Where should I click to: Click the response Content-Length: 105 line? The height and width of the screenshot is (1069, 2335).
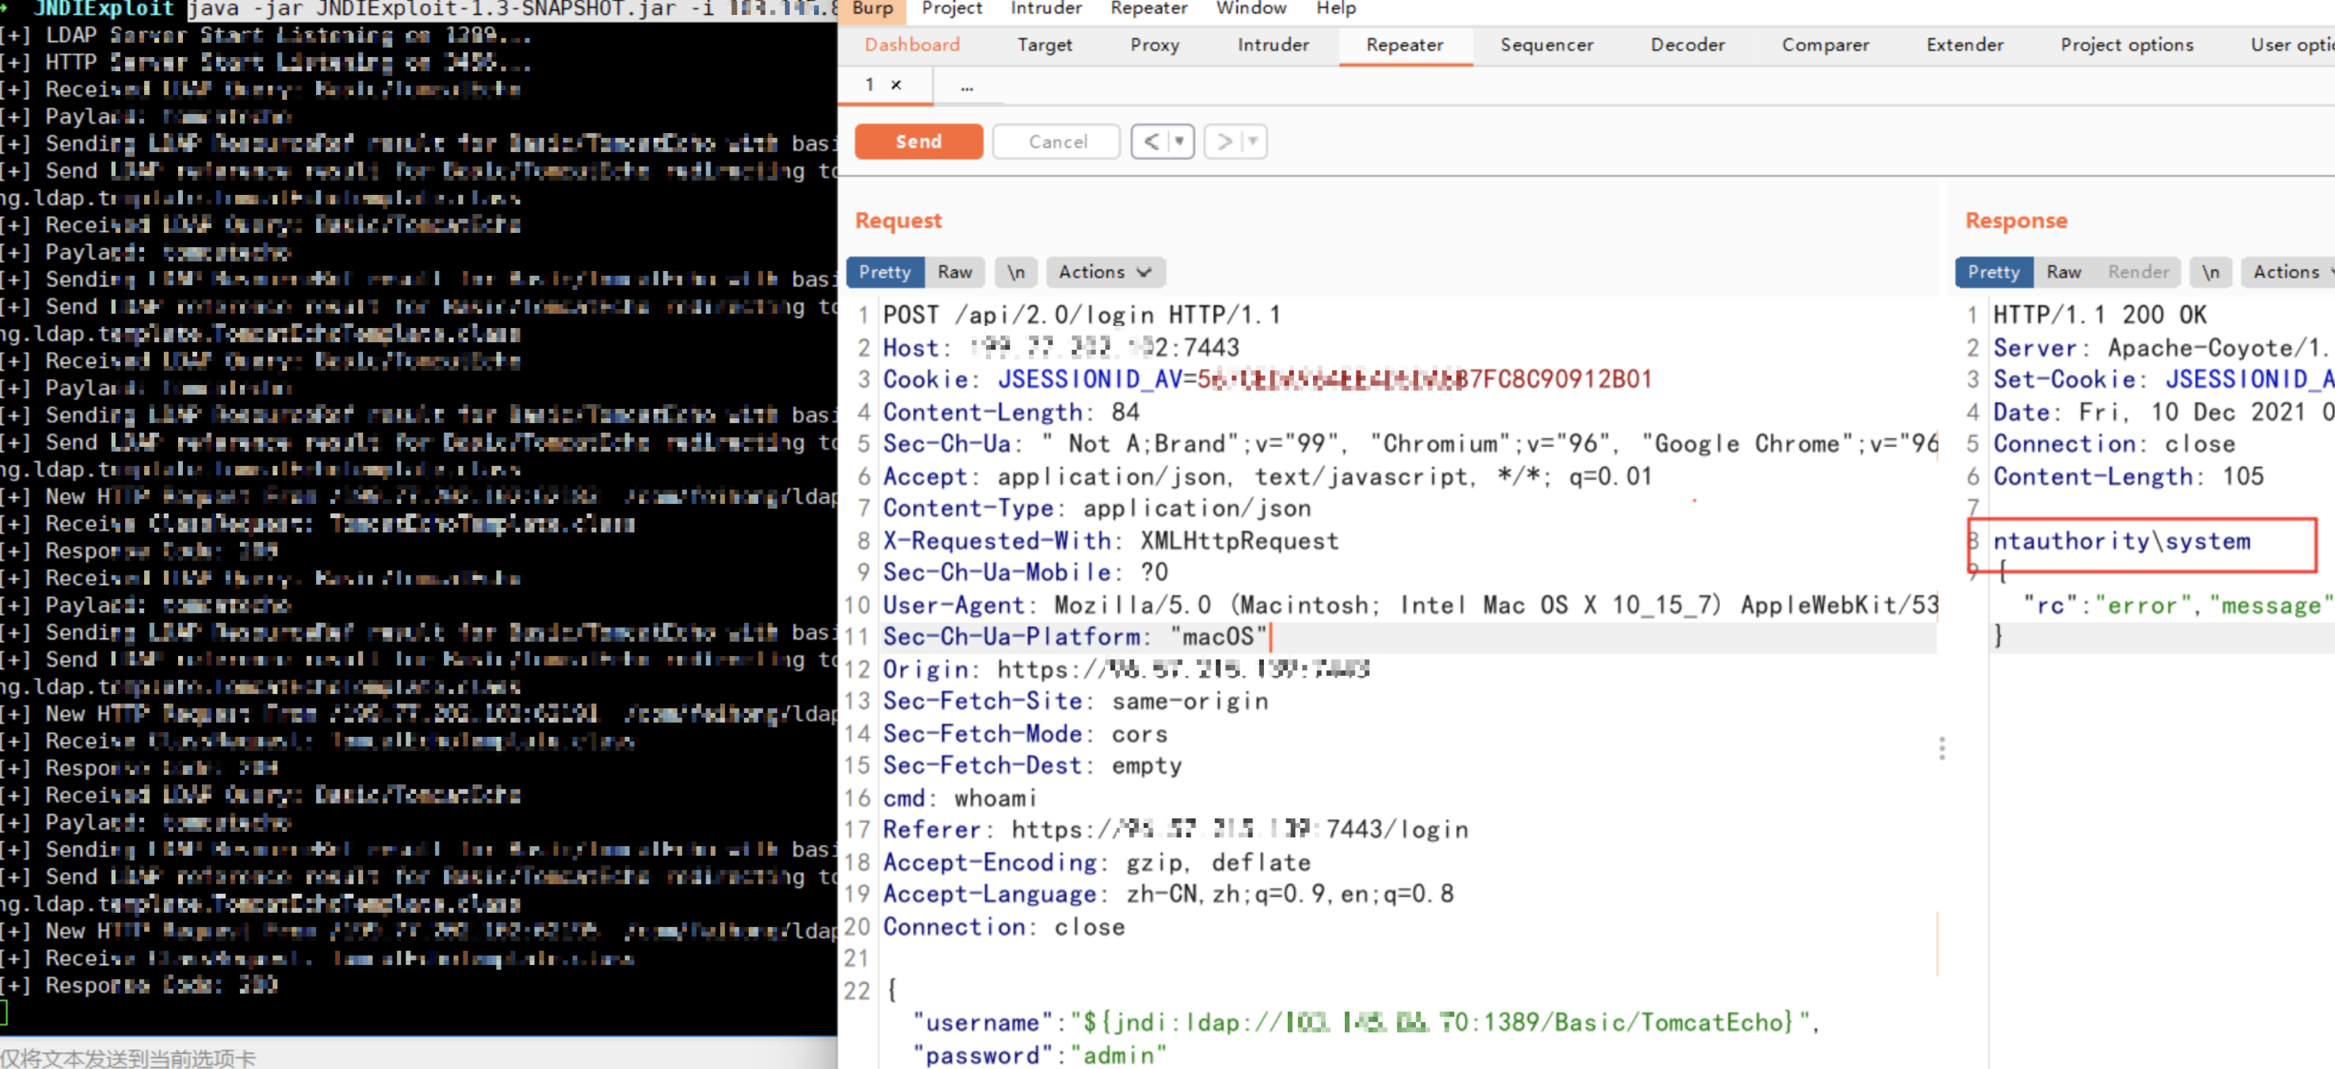2128,477
